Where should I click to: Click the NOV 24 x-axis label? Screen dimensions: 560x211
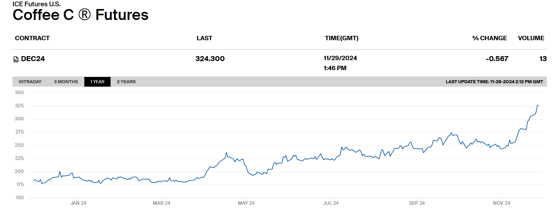[x=501, y=203]
